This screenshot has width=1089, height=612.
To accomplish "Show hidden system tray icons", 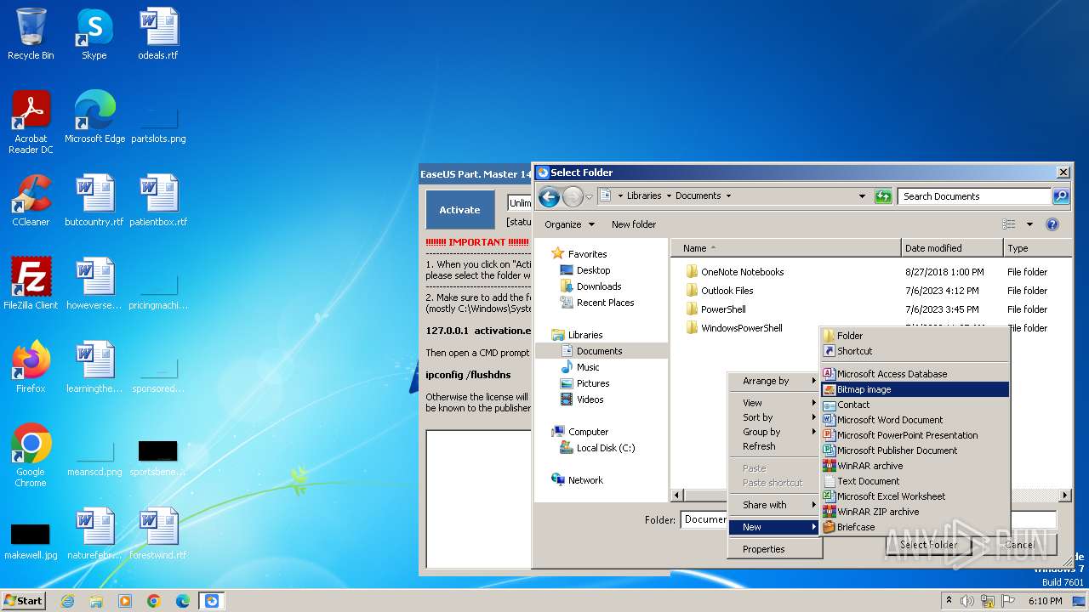I will point(949,601).
